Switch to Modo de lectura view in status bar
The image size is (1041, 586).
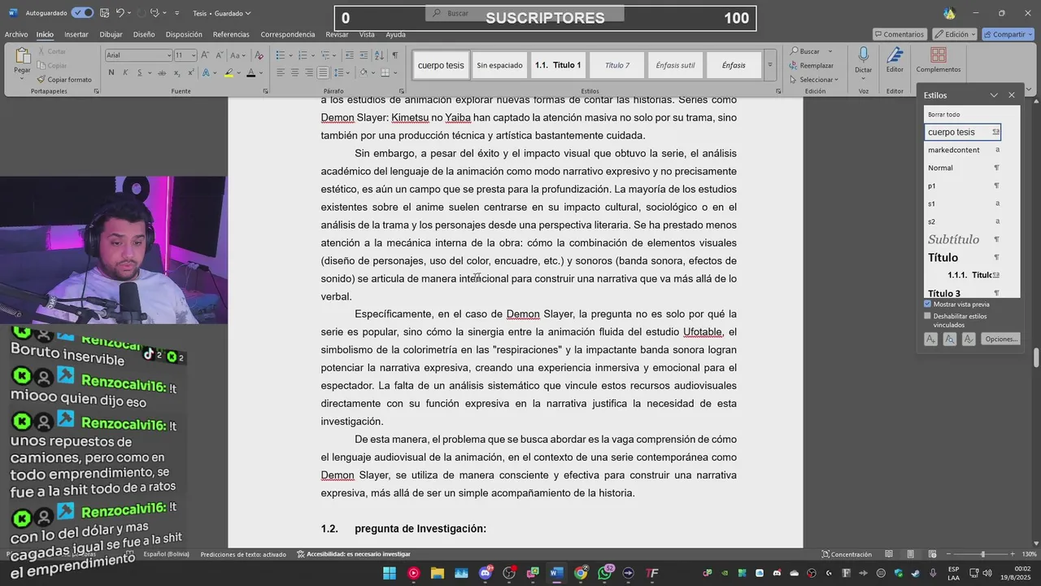point(889,554)
